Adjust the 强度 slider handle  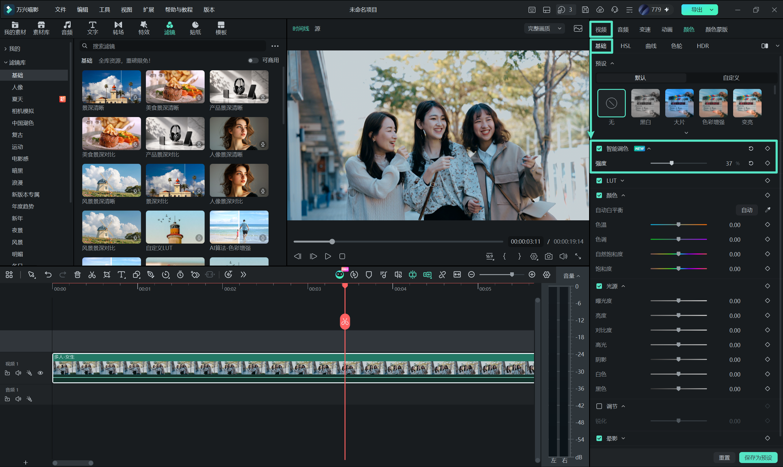click(x=672, y=163)
